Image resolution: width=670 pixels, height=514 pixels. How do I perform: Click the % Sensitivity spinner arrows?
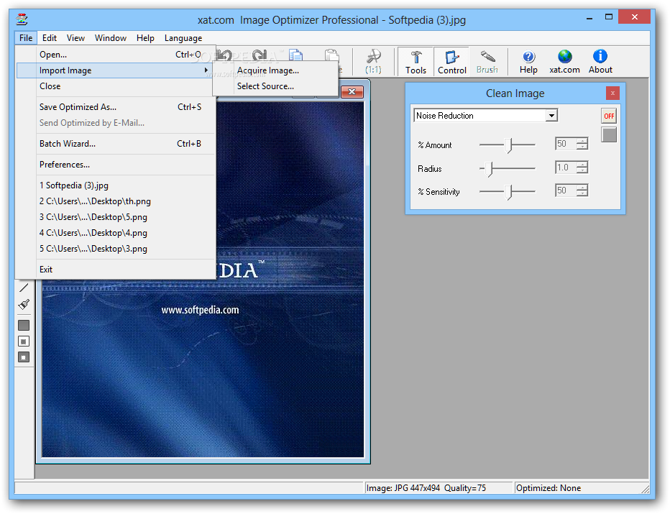(x=582, y=190)
